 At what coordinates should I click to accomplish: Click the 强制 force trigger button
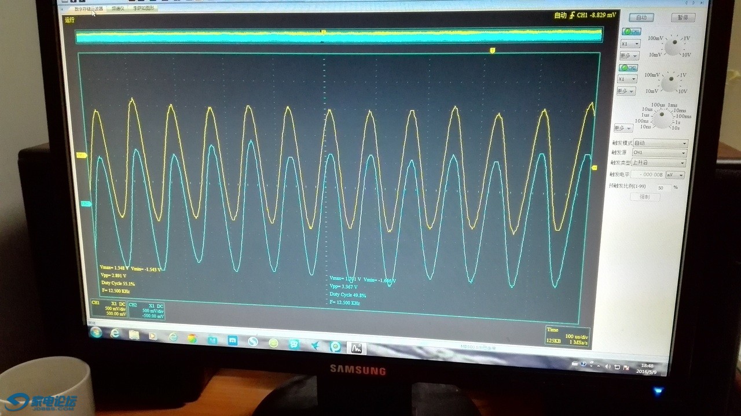coord(644,197)
